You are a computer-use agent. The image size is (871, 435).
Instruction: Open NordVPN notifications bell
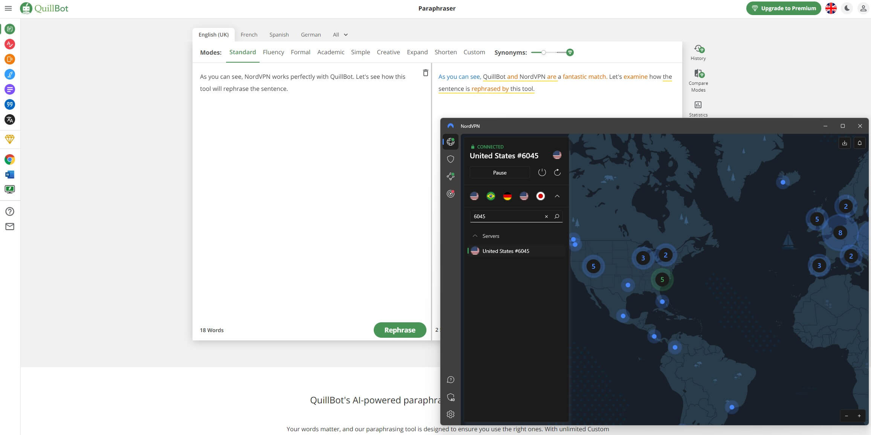[x=859, y=143]
